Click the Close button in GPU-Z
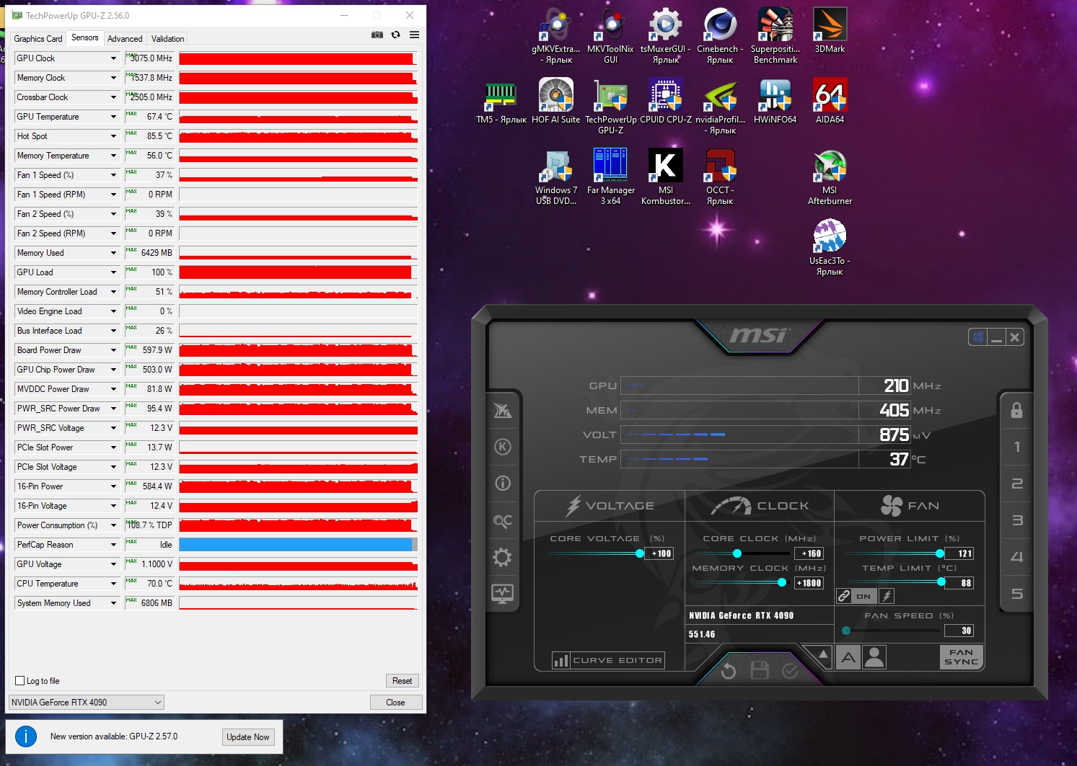 pos(395,703)
